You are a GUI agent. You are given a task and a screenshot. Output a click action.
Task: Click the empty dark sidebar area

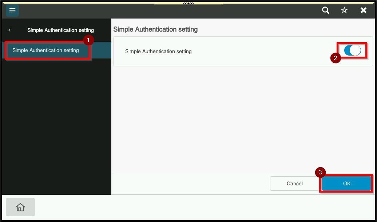pyautogui.click(x=56, y=127)
